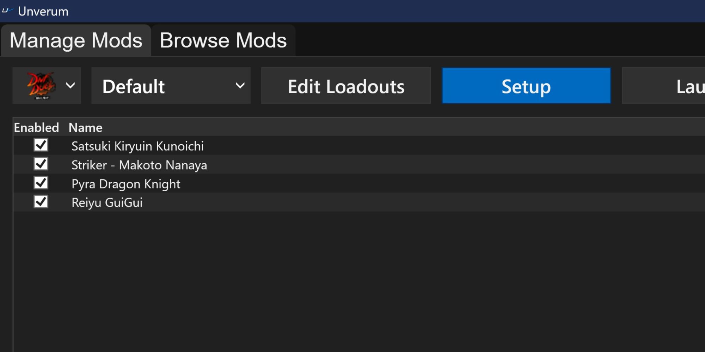Click the Unverum window title text

(43, 11)
